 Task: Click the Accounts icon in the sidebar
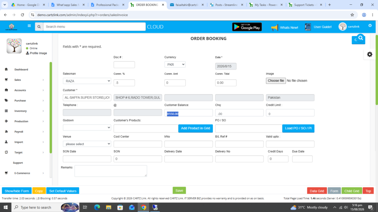coord(6,90)
